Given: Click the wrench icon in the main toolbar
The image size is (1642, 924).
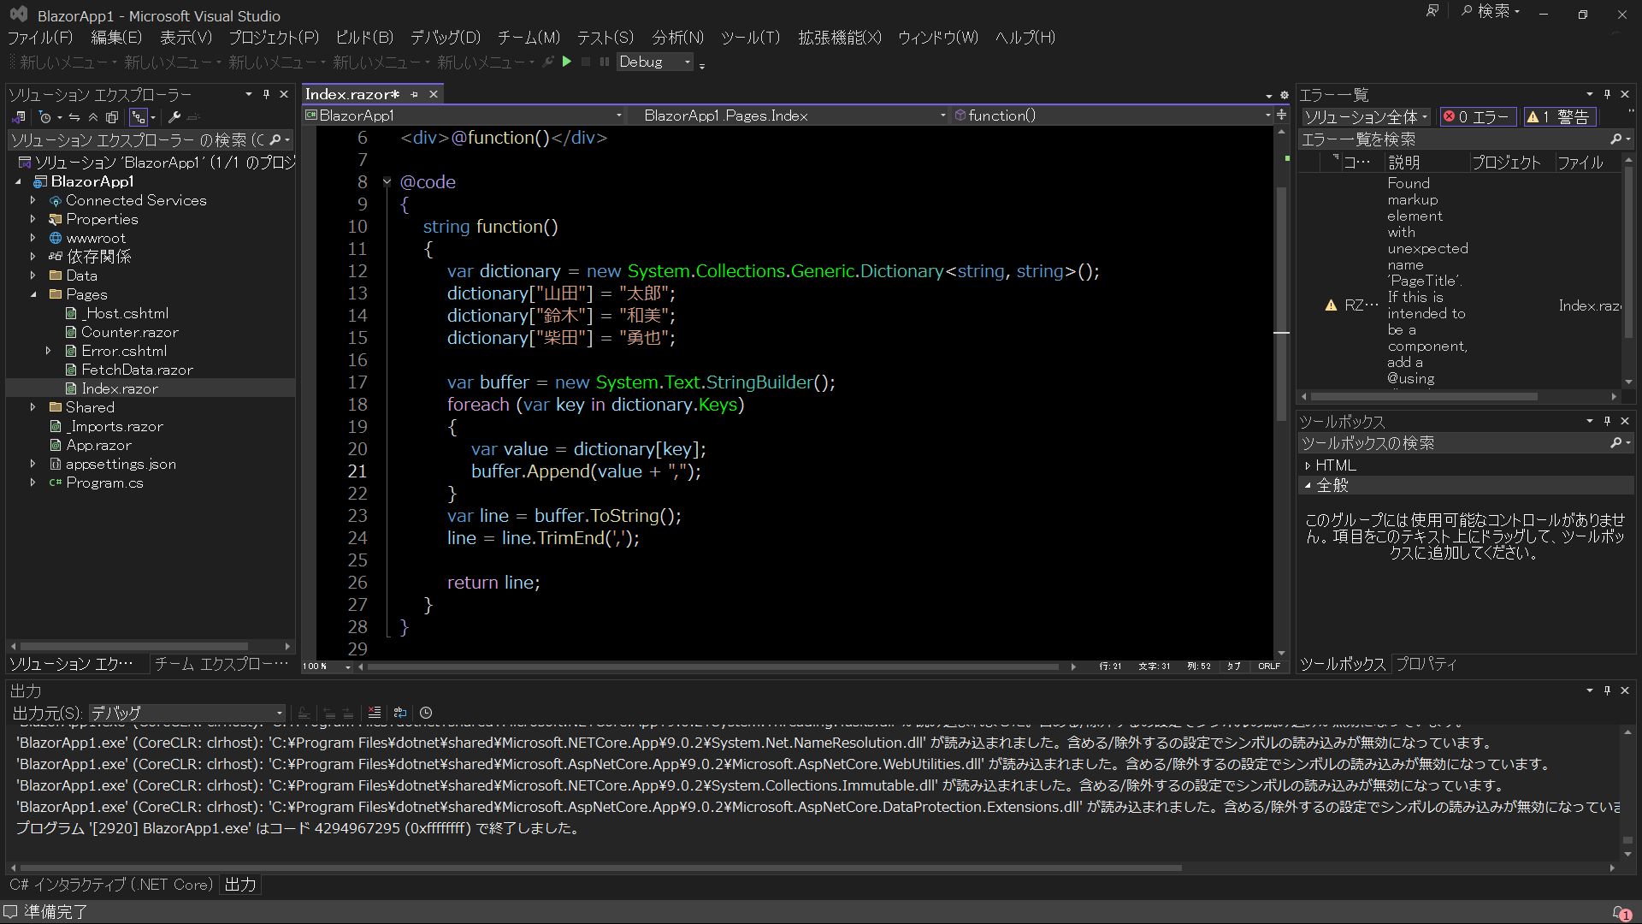Looking at the screenshot, I should pos(548,62).
